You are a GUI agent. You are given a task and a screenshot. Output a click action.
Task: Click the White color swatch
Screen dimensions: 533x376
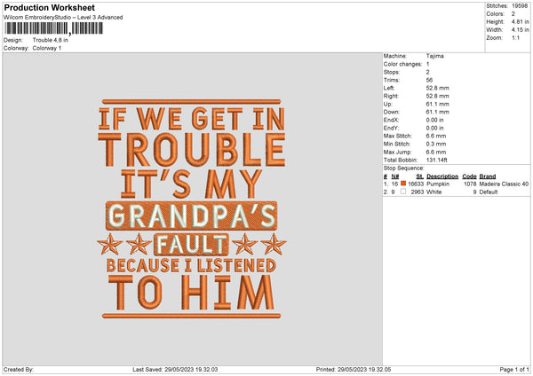click(404, 191)
